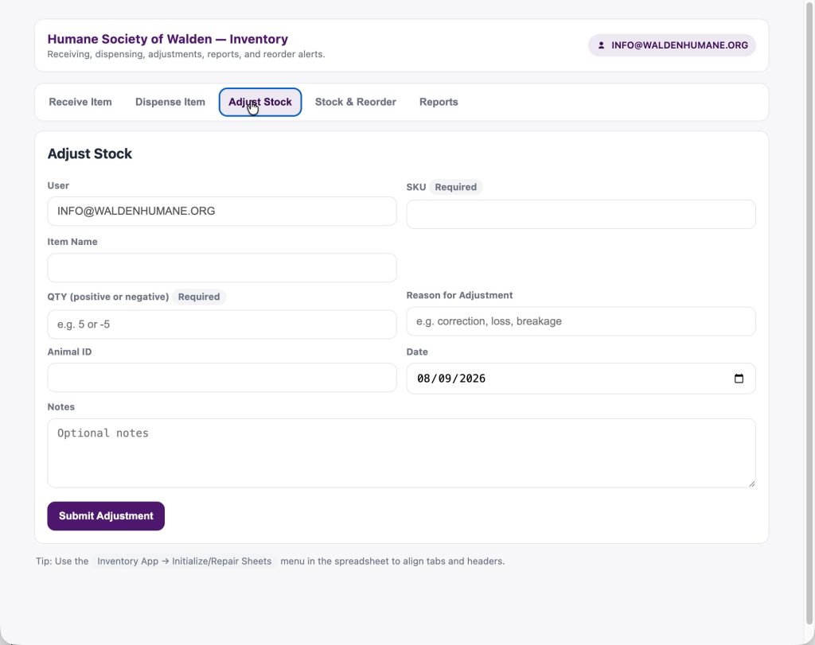Screen dimensions: 815x645
Task: Click the user account badge in the header
Action: 672,45
